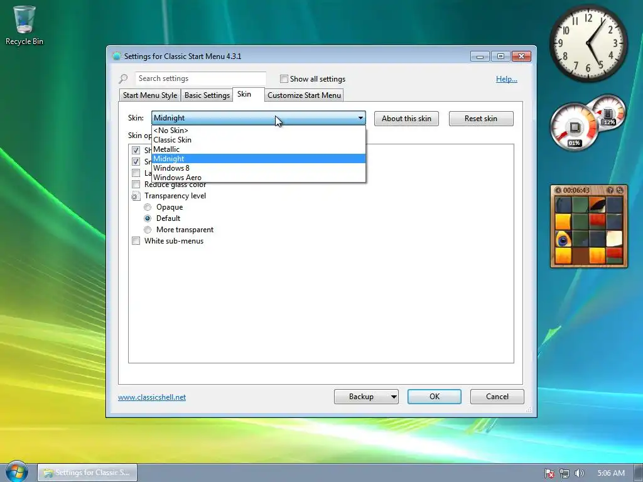Open the Help... link
Image resolution: width=643 pixels, height=482 pixels.
click(507, 79)
